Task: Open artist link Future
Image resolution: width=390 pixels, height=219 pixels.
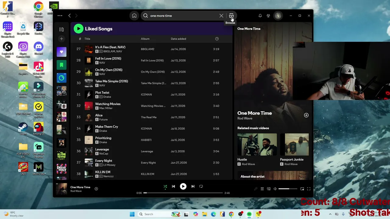Action: point(103,120)
